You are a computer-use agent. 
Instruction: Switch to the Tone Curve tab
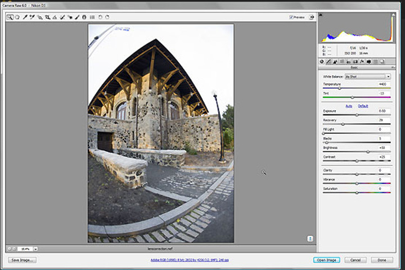(328, 61)
